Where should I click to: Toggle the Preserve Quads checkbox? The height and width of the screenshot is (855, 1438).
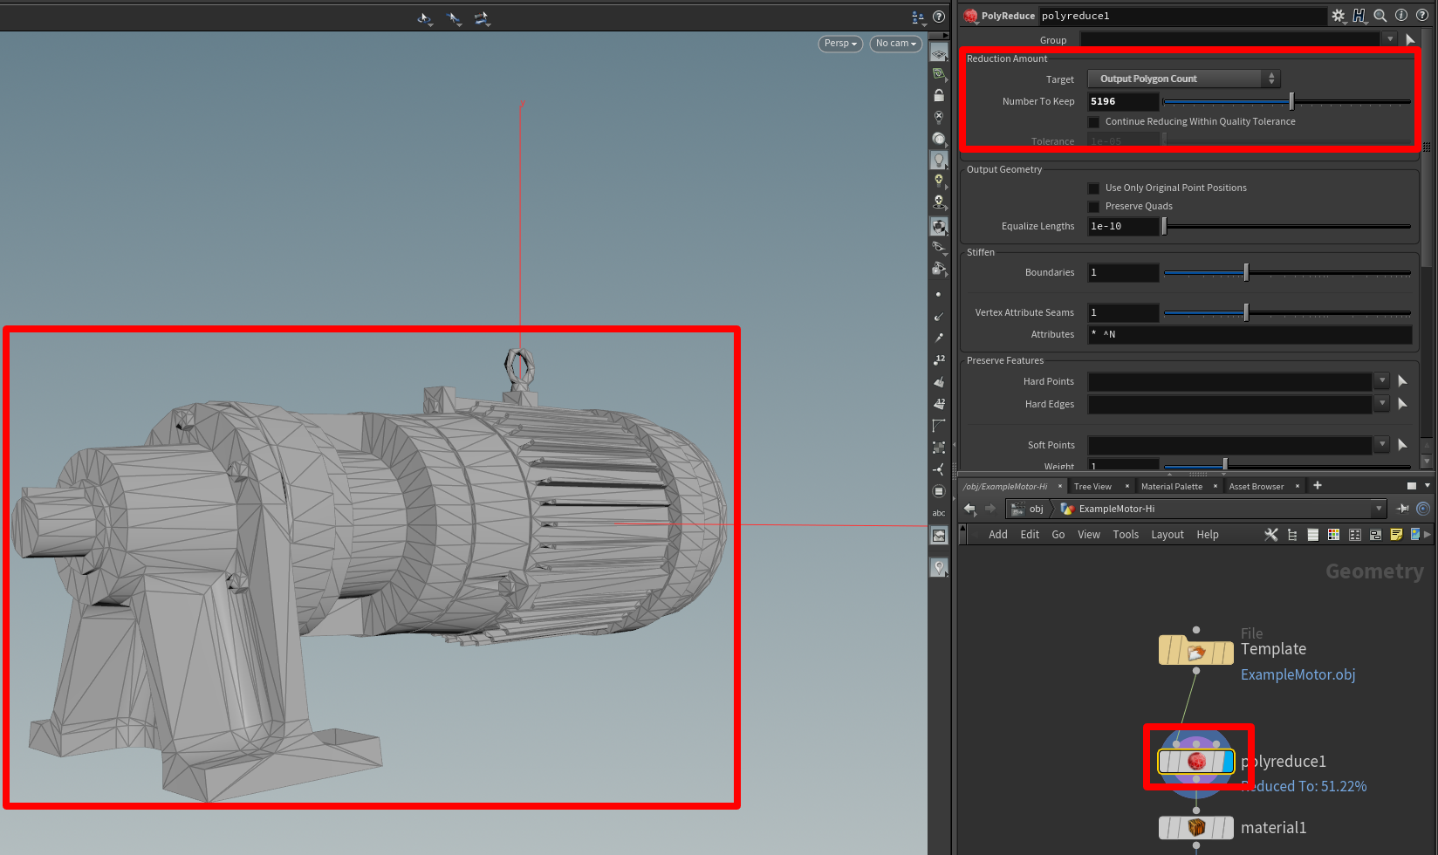[1093, 207]
